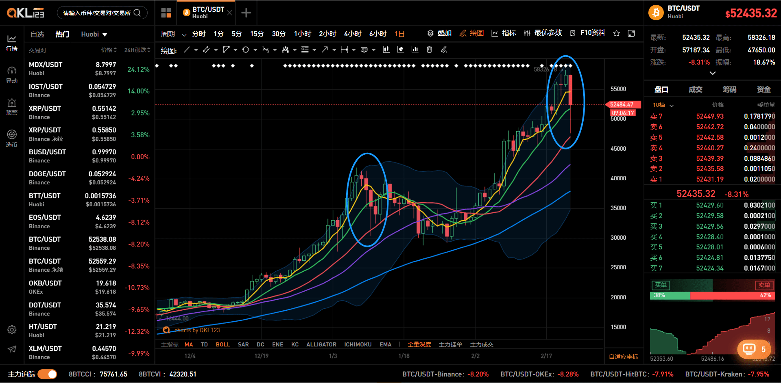Expand the 周期 period dropdown

(x=173, y=34)
